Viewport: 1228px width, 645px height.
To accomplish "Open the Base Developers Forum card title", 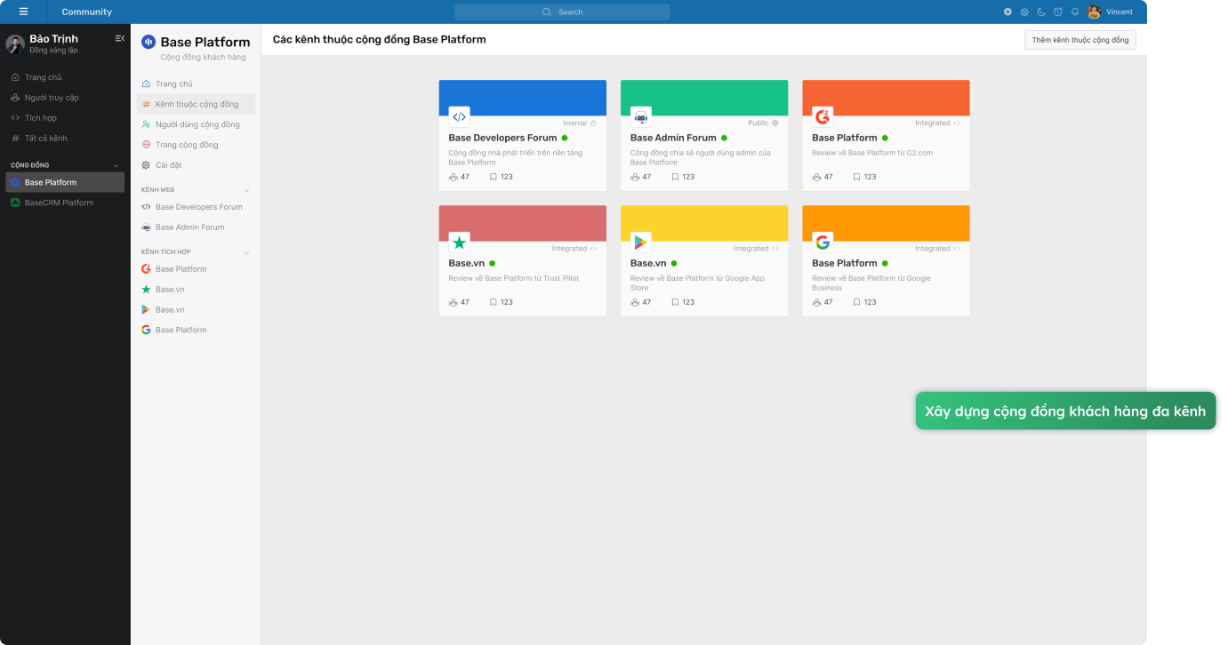I will (502, 138).
